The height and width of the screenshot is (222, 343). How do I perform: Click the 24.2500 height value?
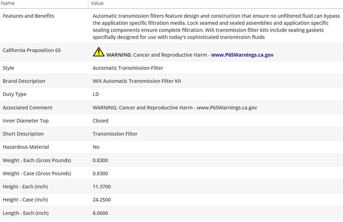(x=102, y=200)
